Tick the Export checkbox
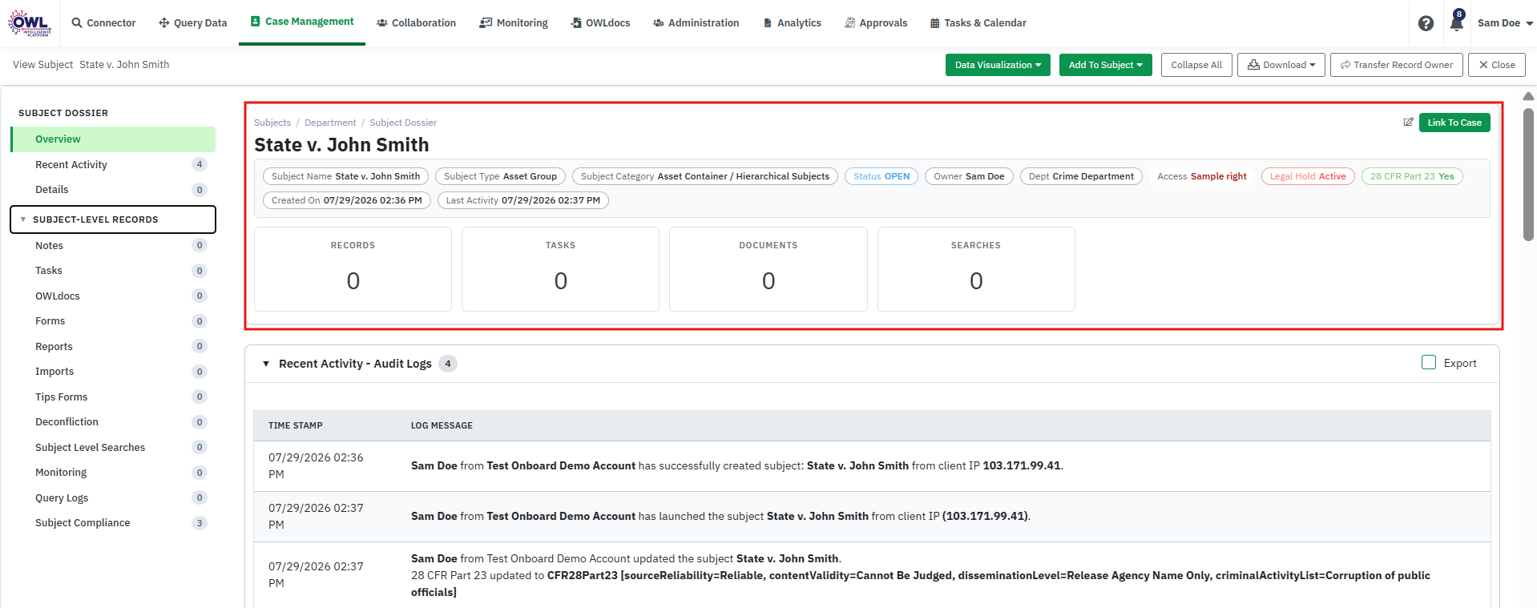The image size is (1537, 608). click(x=1428, y=363)
